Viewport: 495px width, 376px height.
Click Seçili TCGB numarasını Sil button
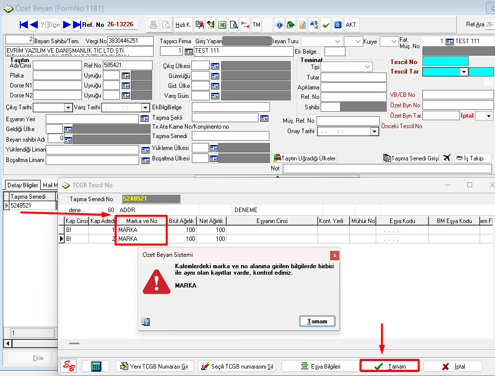coord(237,366)
